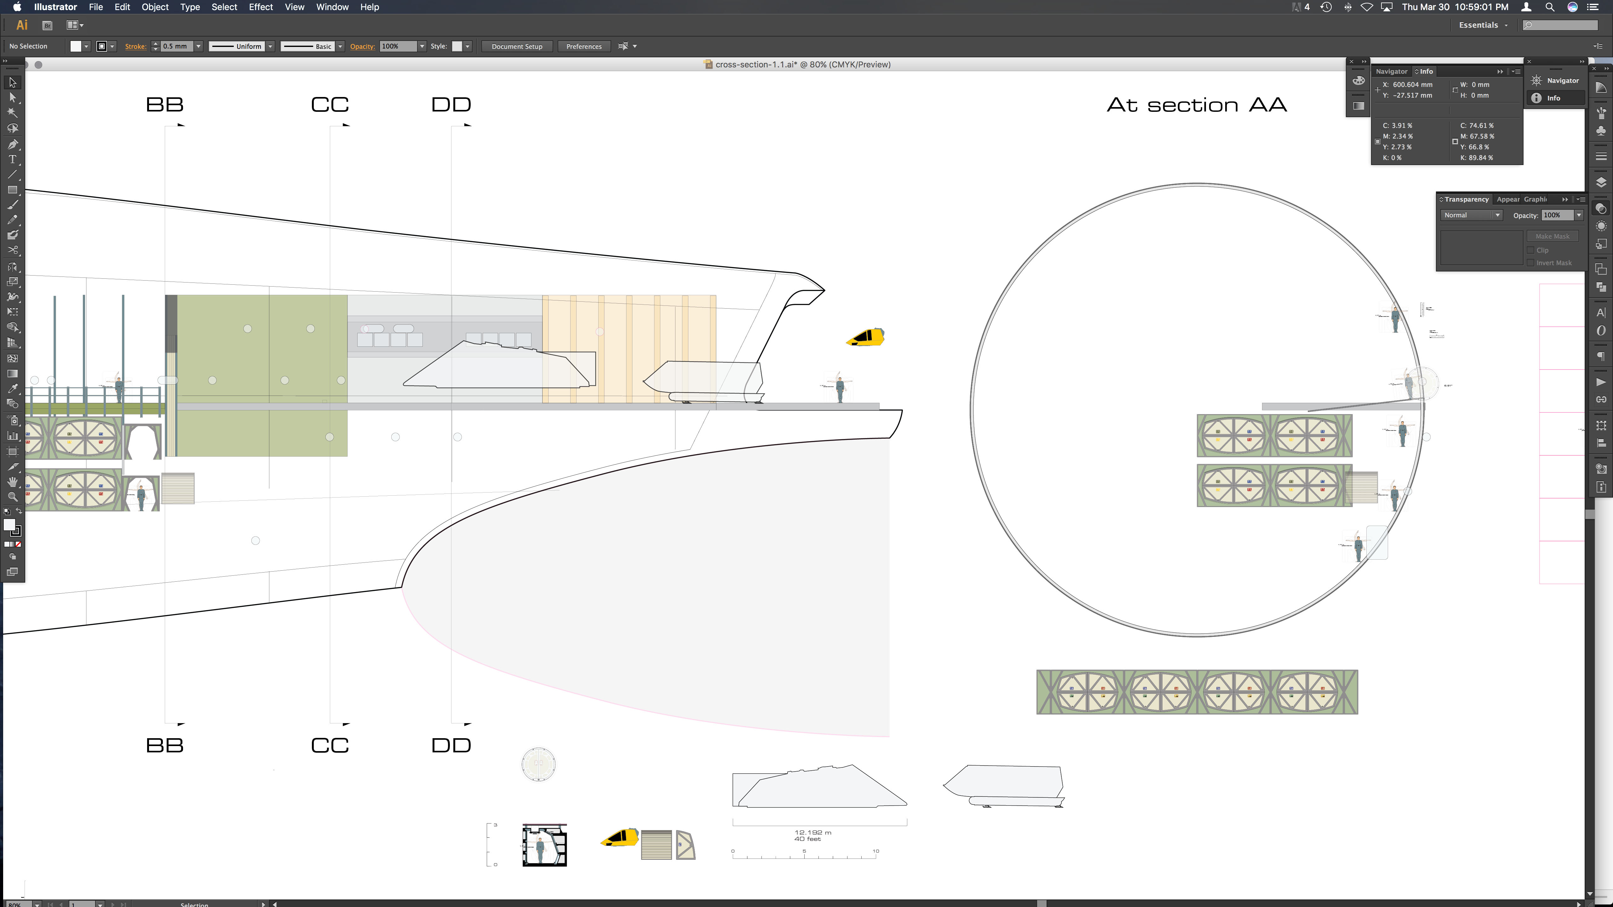Click the fill color swatch in toolbox

(9, 525)
